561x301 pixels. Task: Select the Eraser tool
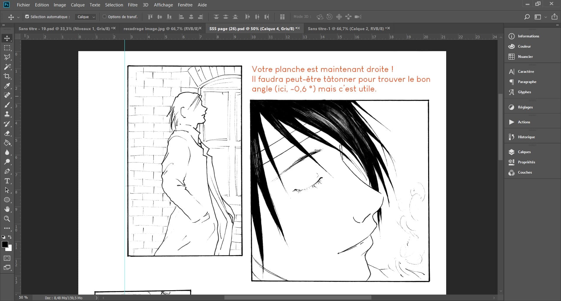coord(7,133)
